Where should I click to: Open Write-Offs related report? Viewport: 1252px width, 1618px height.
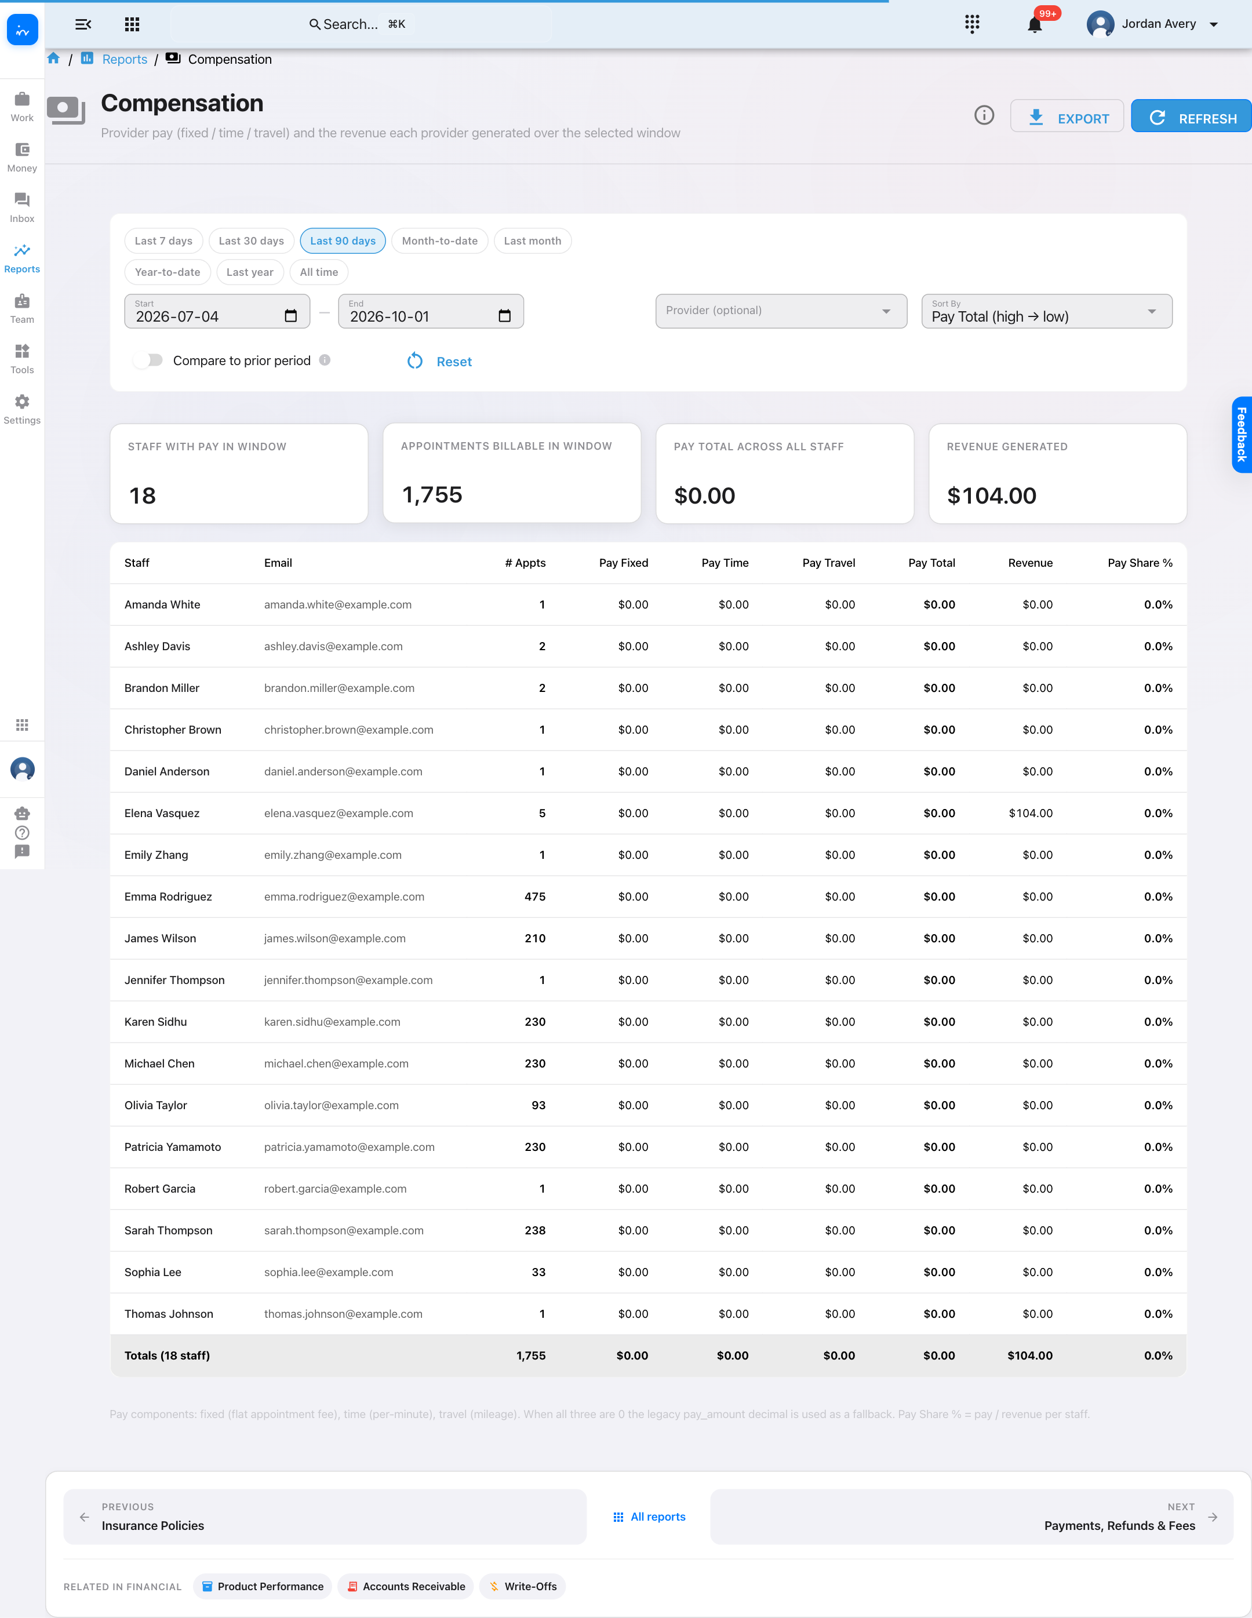tap(523, 1586)
